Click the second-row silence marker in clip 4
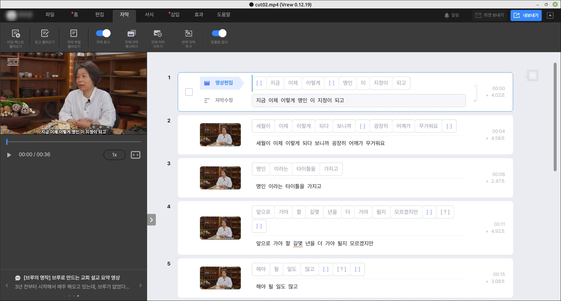The image size is (561, 301). click(259, 226)
